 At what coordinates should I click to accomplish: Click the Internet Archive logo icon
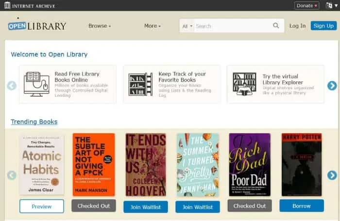(7, 5)
